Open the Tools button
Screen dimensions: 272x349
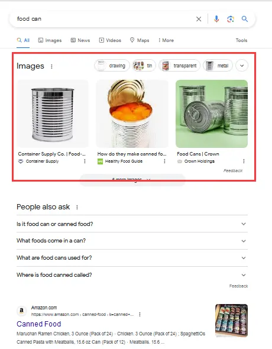point(241,40)
